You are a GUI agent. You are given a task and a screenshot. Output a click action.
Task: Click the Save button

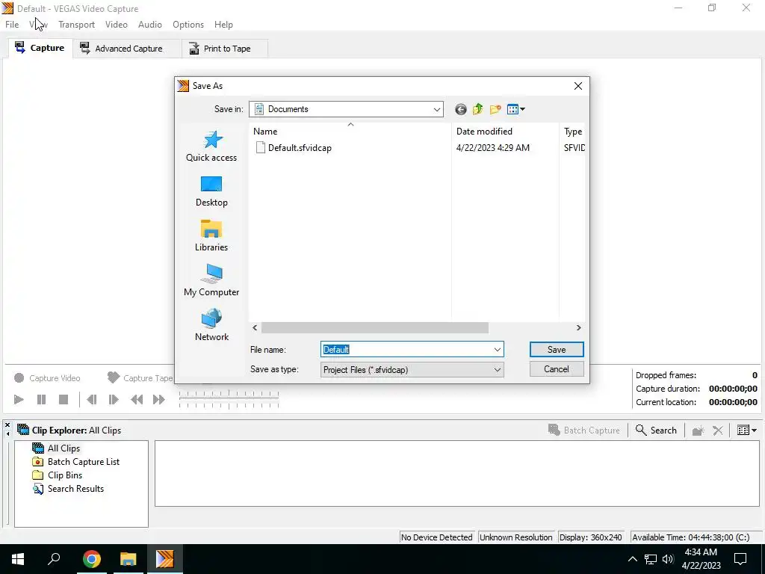coord(556,350)
